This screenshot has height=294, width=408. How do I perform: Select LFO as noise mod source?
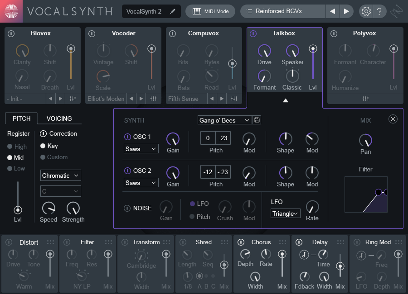(x=199, y=204)
